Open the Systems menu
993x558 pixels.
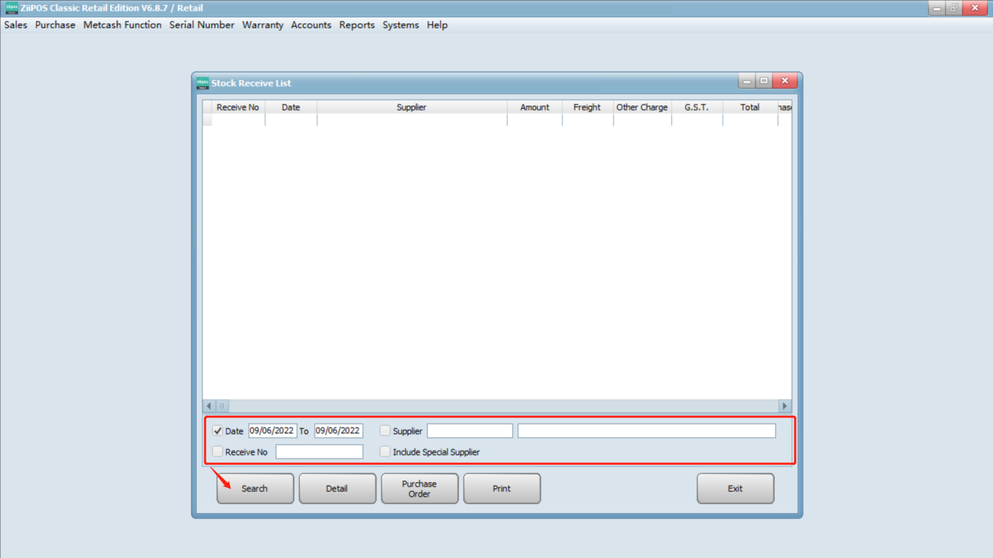coord(400,25)
